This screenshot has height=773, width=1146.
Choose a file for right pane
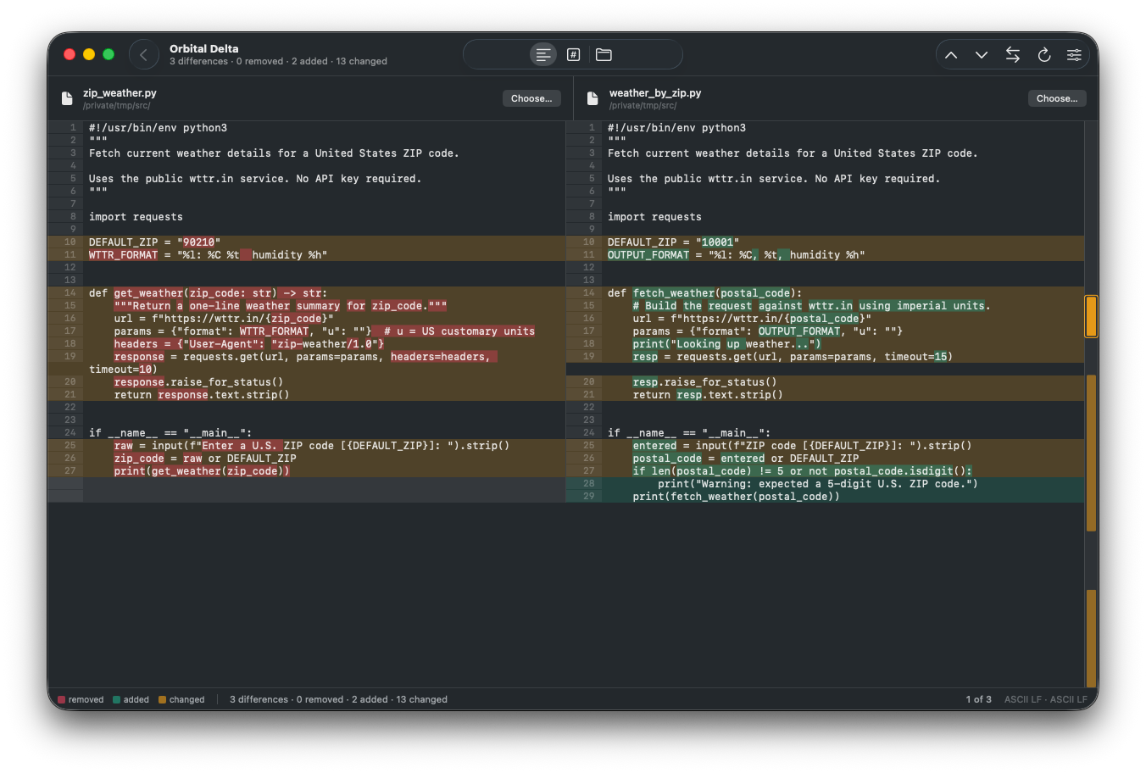pyautogui.click(x=1057, y=98)
